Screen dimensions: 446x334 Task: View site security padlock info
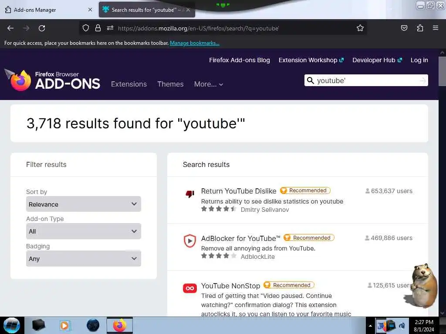pyautogui.click(x=98, y=28)
